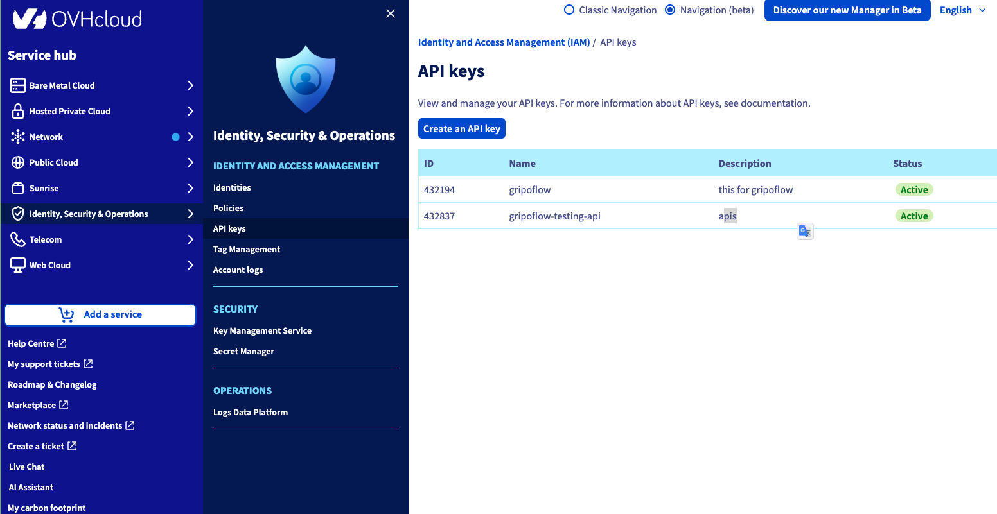Click the Active status badge for gripoflow-testing-api
997x514 pixels.
[x=914, y=216]
